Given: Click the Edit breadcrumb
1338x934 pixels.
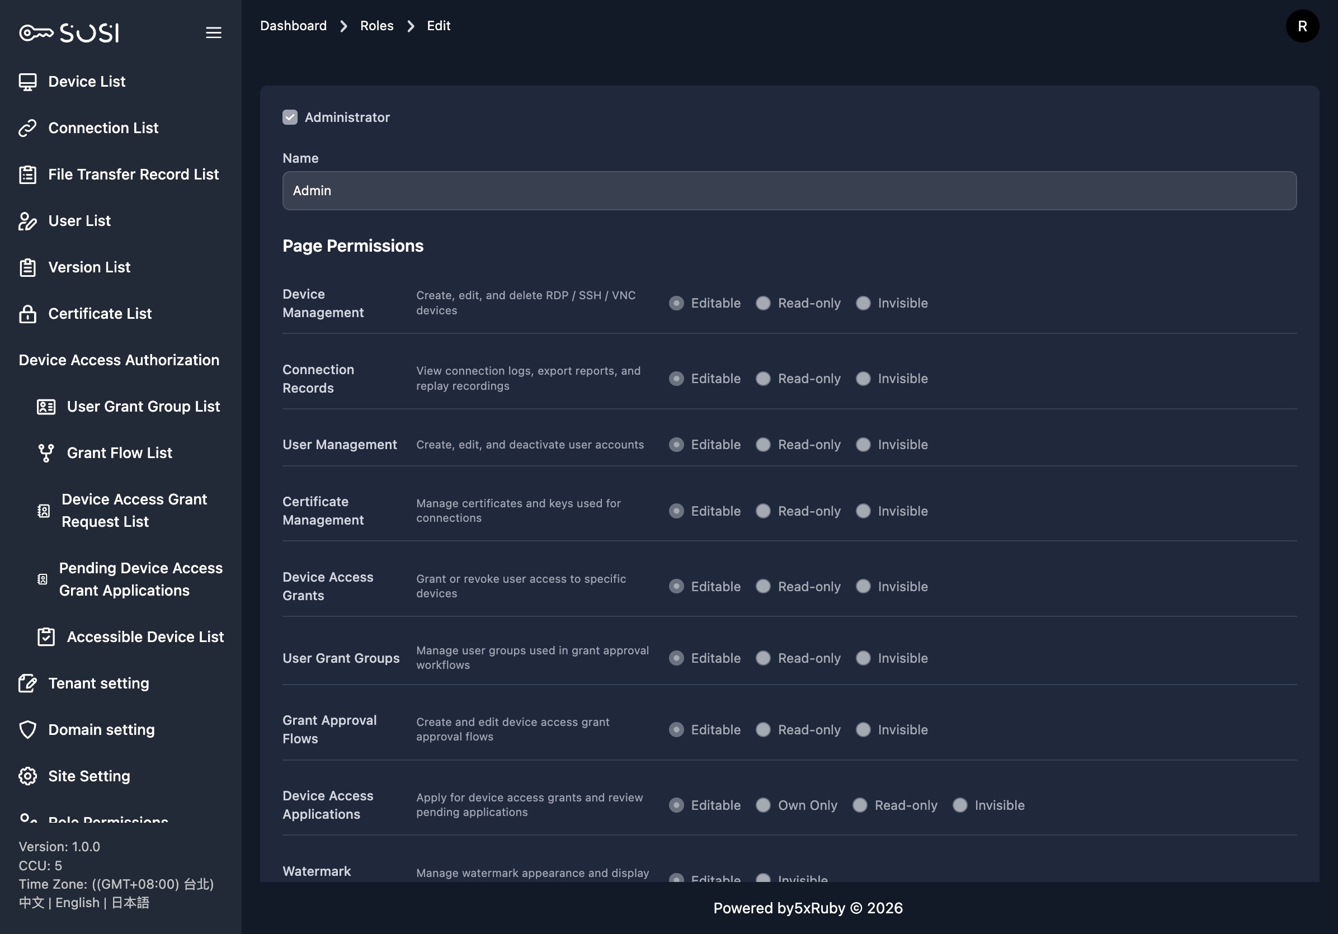Looking at the screenshot, I should point(438,26).
